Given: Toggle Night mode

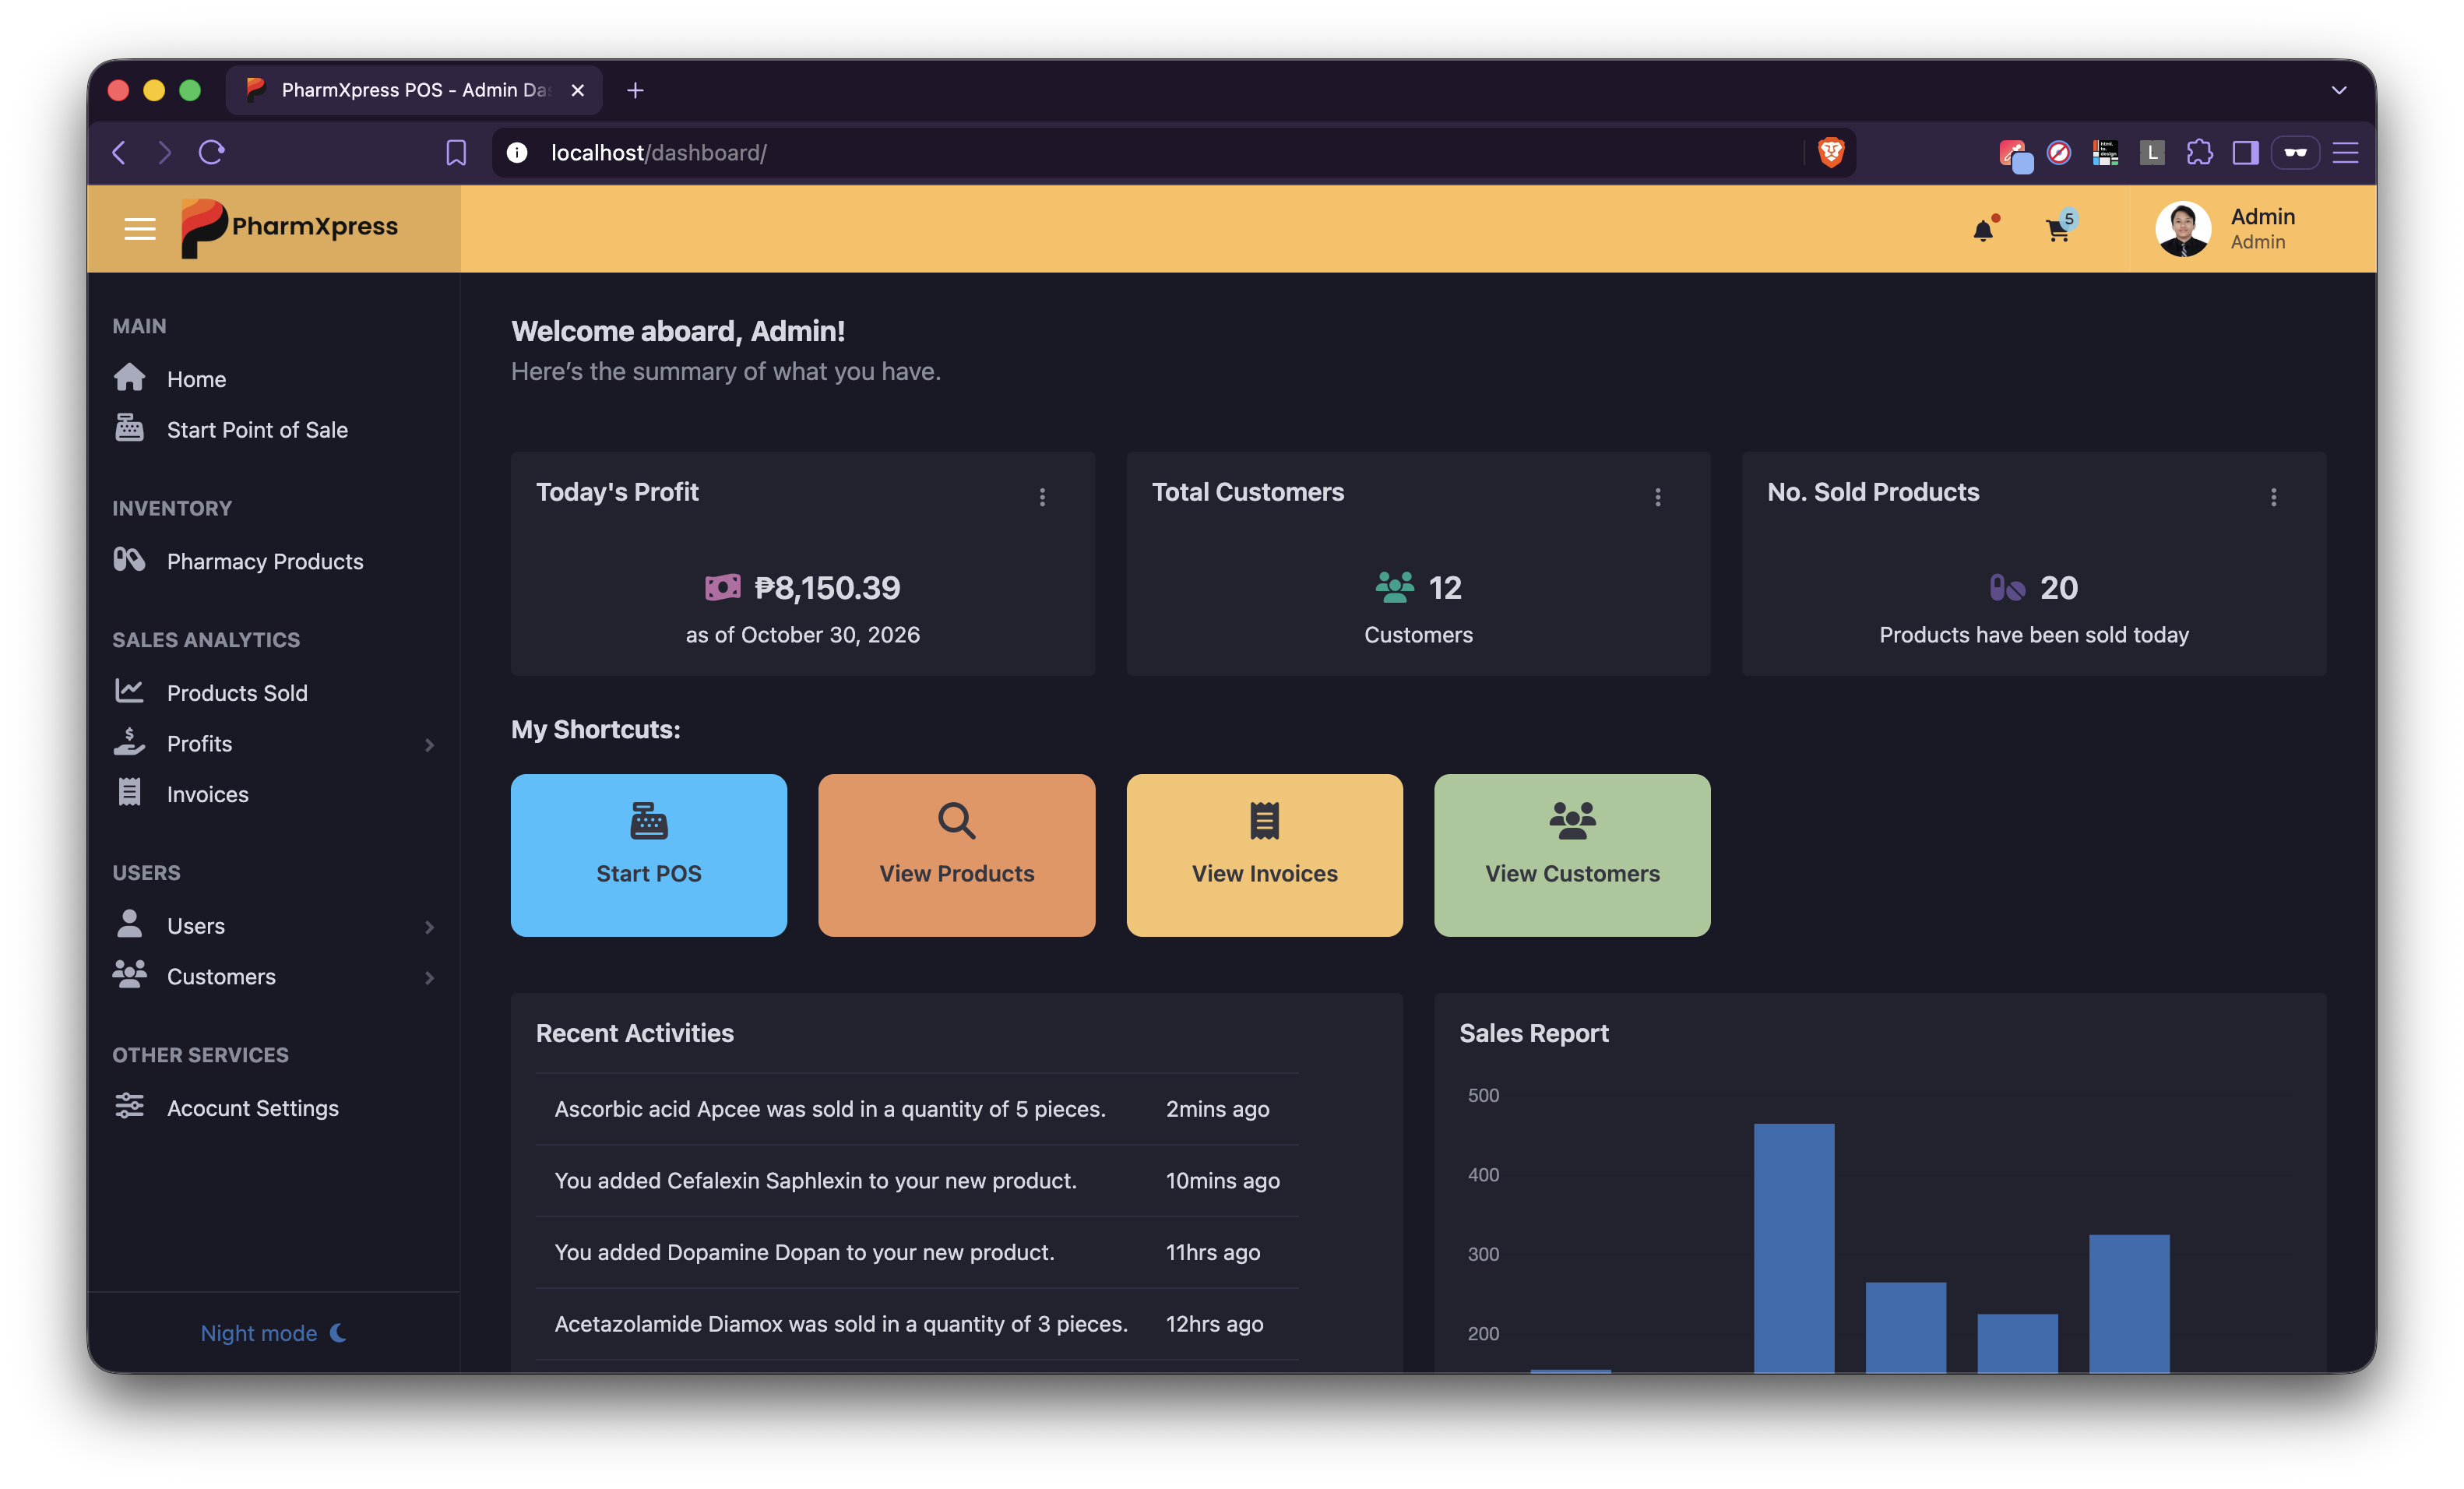Looking at the screenshot, I should [273, 1332].
